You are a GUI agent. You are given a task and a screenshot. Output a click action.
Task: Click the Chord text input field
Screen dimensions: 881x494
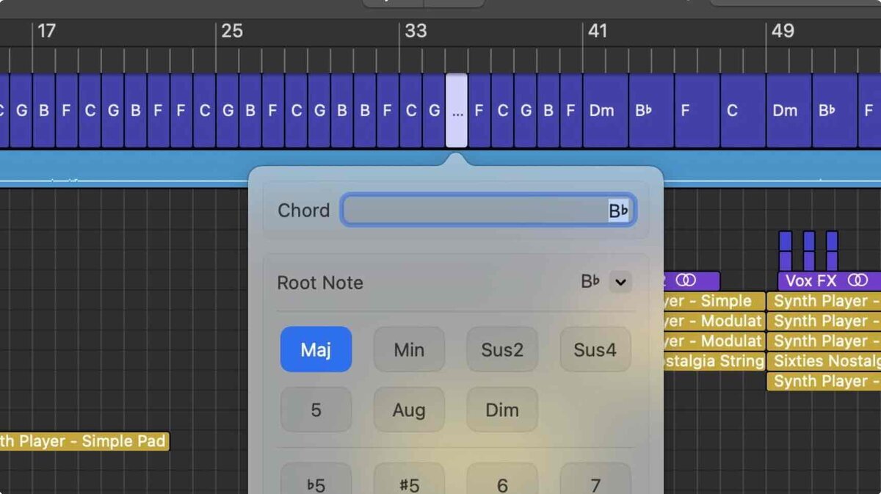pyautogui.click(x=487, y=211)
